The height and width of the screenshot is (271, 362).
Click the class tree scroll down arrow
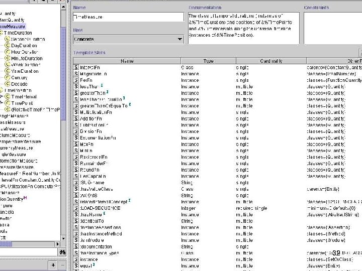coord(63,238)
